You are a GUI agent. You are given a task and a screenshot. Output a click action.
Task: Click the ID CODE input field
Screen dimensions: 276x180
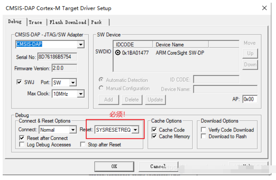click(216, 80)
